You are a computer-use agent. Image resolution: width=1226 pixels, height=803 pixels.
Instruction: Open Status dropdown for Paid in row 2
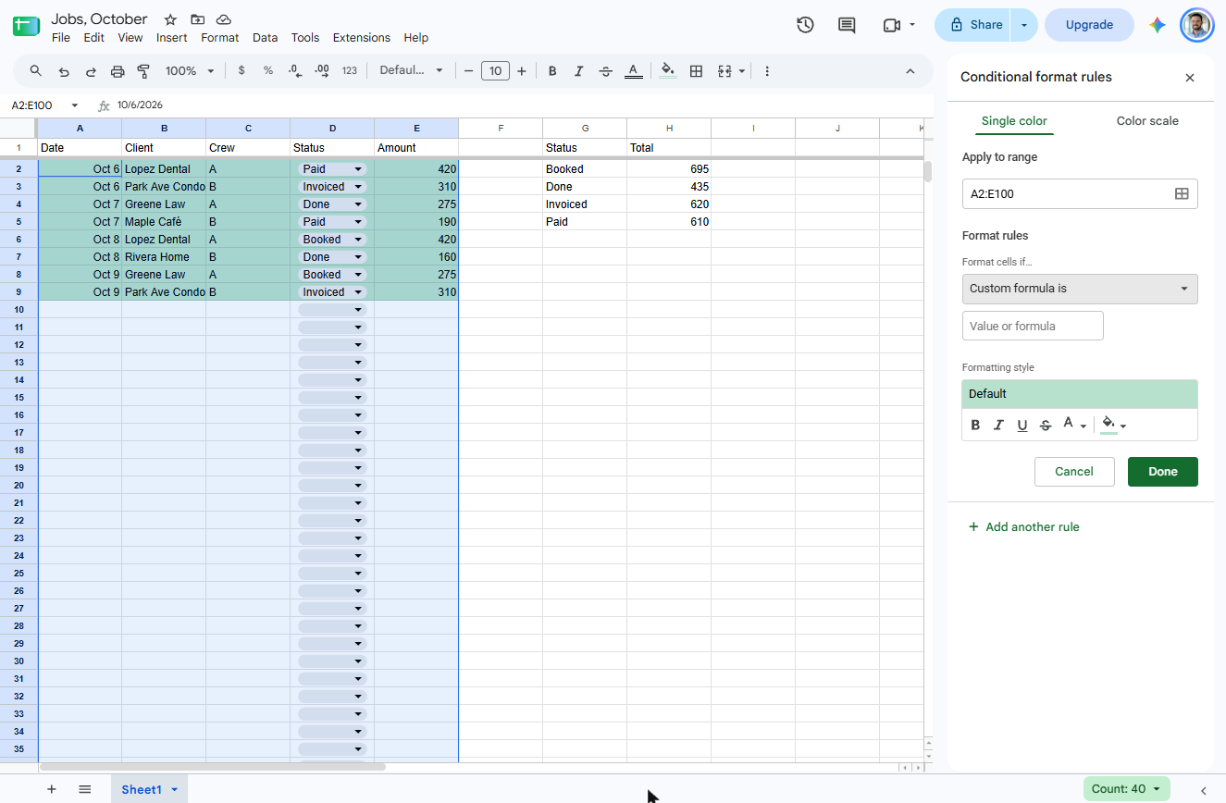358,169
